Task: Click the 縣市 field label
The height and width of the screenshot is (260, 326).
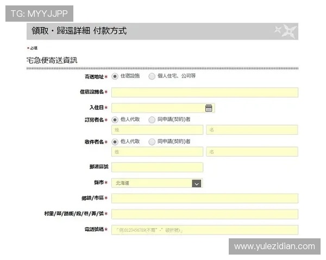Action: point(99,183)
